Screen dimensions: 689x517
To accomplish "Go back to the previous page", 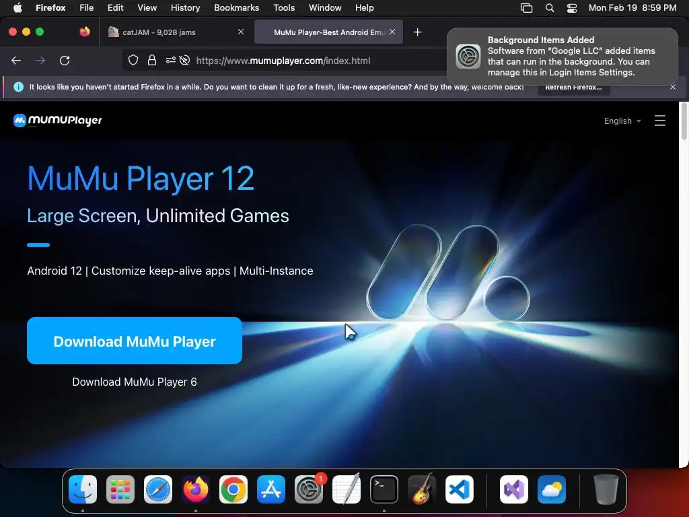I will pyautogui.click(x=16, y=61).
